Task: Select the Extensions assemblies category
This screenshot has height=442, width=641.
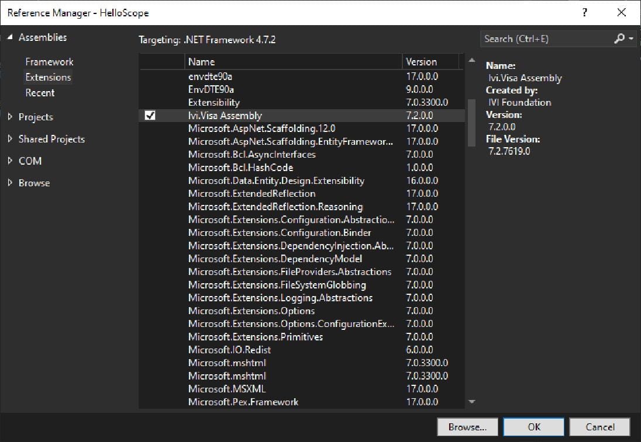Action: [x=48, y=77]
